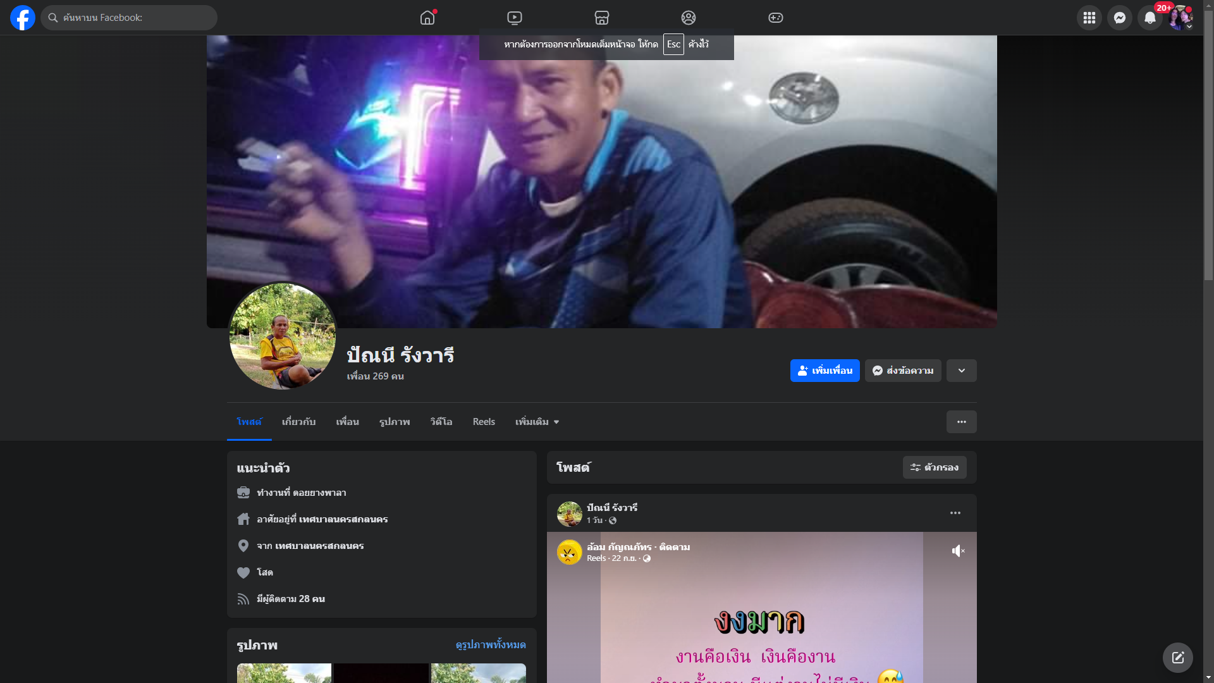Open the grid menu icon

[x=1089, y=18]
